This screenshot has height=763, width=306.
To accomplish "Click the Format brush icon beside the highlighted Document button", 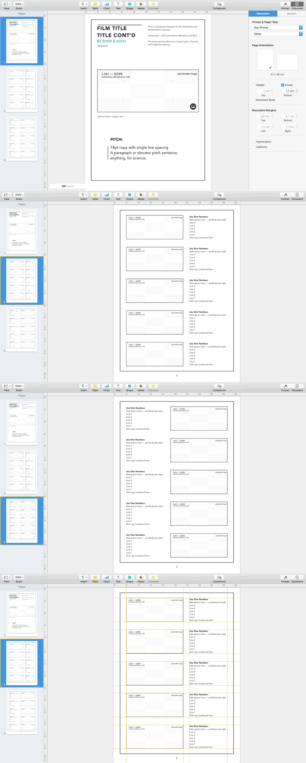I will coord(285,4).
